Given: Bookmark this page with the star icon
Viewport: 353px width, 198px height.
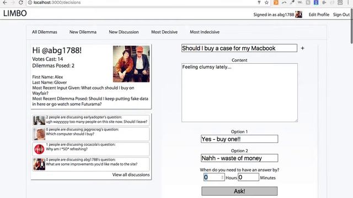Looking at the screenshot, I should click(266, 2).
